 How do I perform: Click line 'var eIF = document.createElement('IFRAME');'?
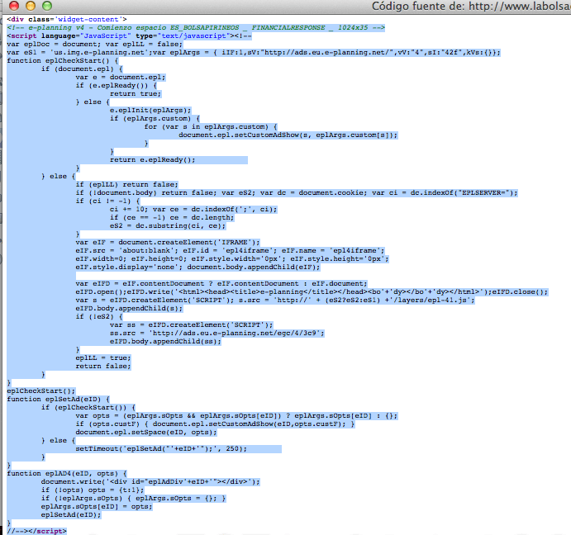[168, 243]
